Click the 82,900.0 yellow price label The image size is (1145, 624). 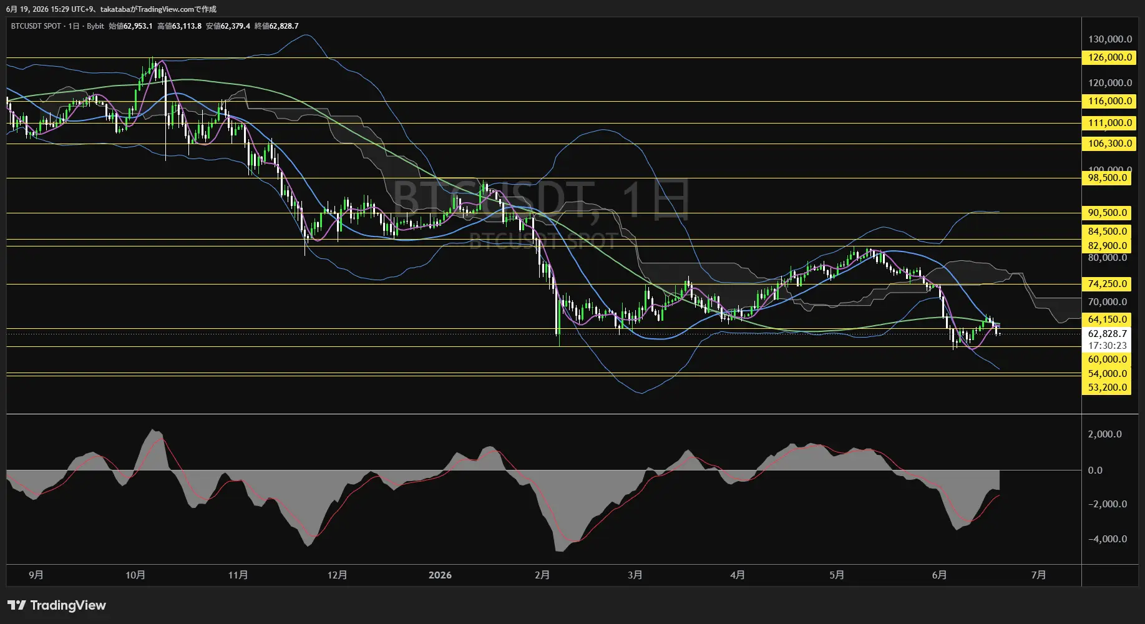pos(1108,246)
